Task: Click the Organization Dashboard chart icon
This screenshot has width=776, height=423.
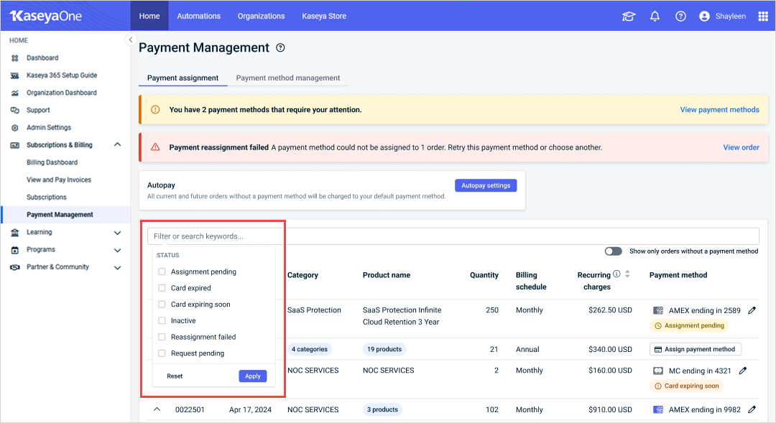Action: click(15, 93)
